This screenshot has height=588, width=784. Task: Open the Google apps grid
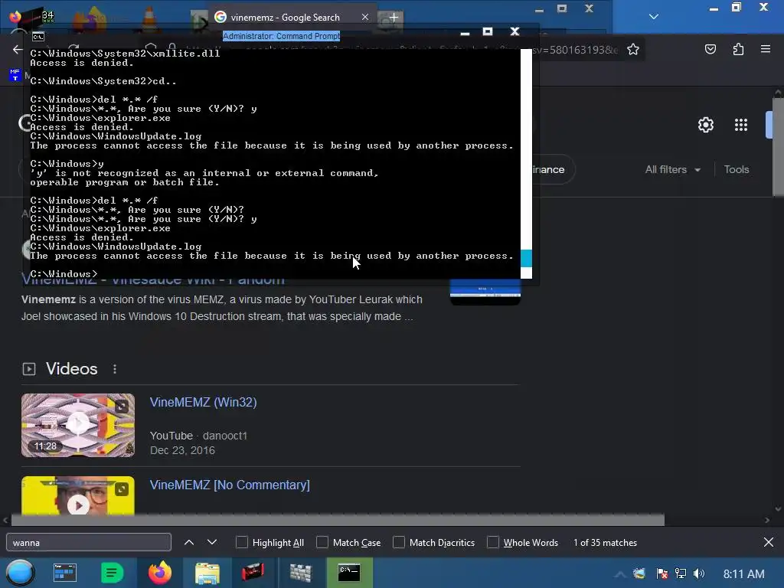tap(741, 125)
